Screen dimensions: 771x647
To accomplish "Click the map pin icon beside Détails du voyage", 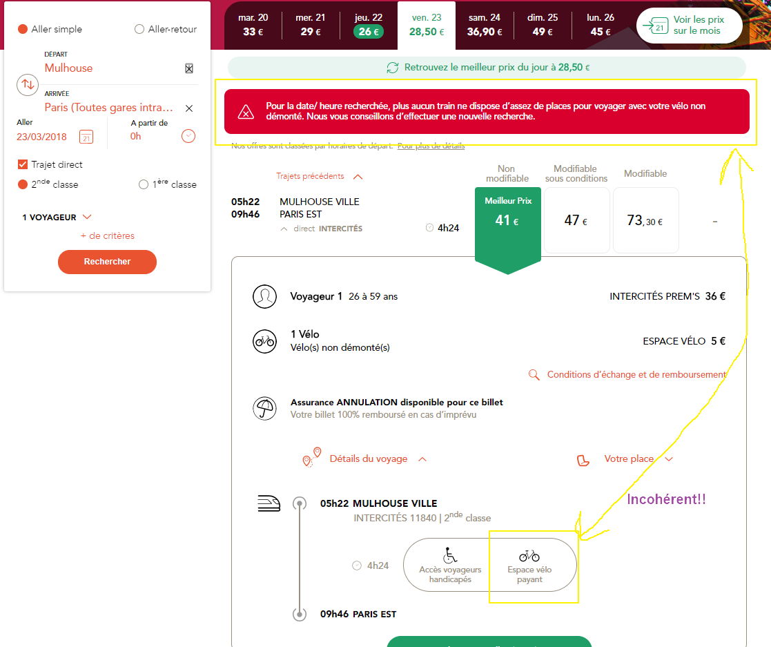I will [312, 457].
